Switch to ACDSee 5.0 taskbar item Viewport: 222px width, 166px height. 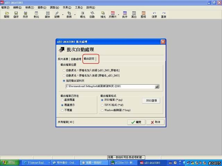tap(123, 163)
